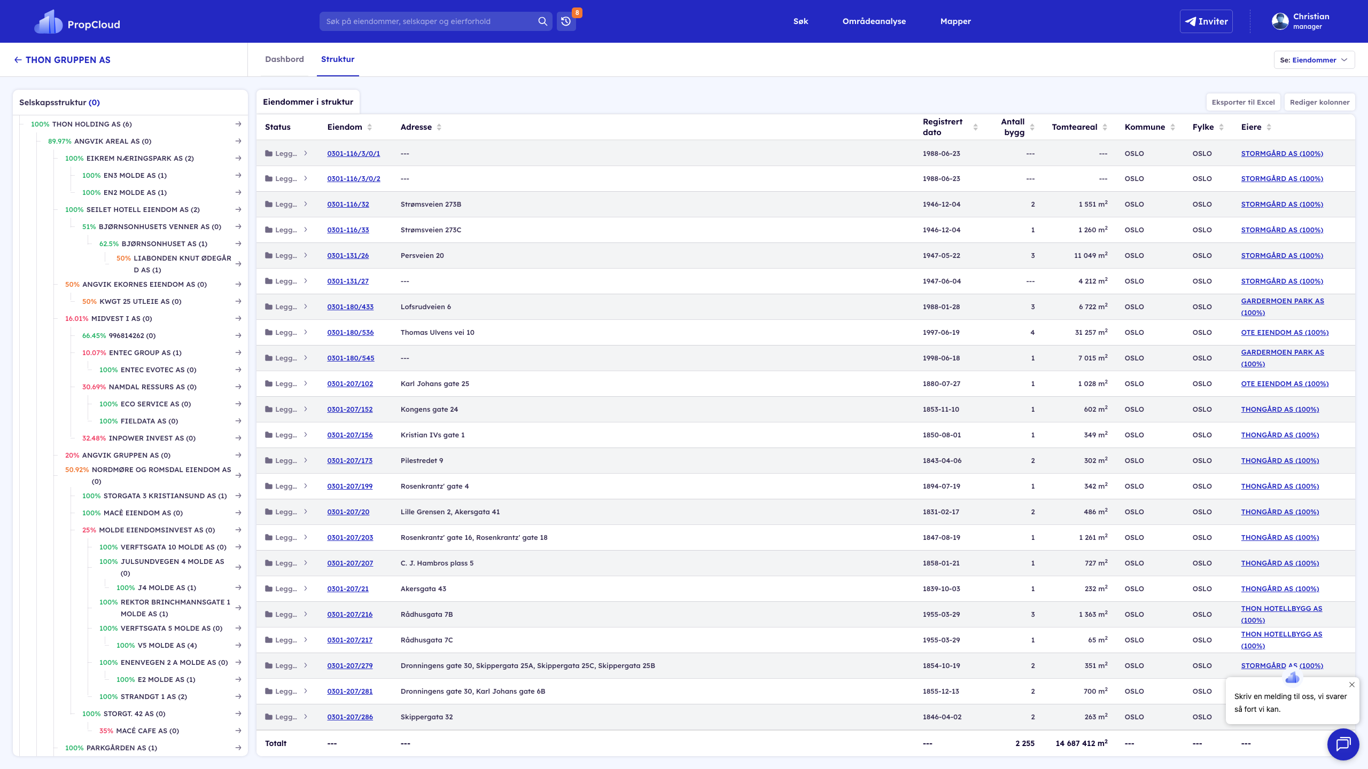Click the paper plane Inviter button
1368x769 pixels.
click(1206, 21)
